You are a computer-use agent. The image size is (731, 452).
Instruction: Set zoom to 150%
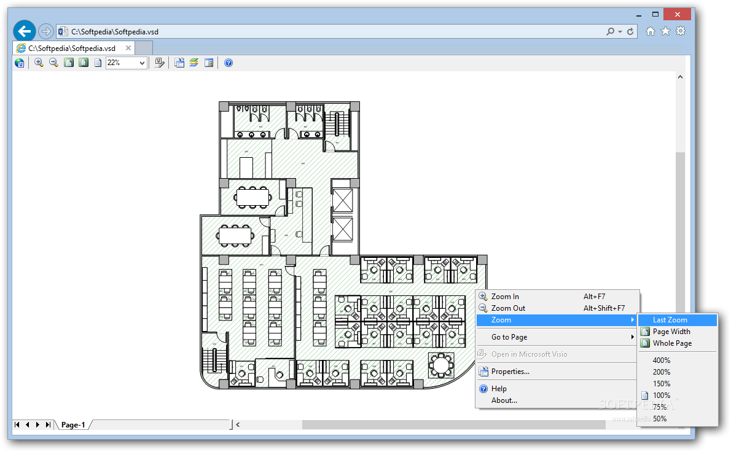pos(678,383)
